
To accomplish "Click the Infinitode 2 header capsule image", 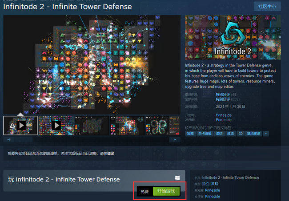I will tap(233, 37).
